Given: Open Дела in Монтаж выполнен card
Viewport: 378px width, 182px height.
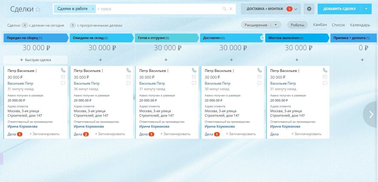Looking at the screenshot, I should 274,134.
